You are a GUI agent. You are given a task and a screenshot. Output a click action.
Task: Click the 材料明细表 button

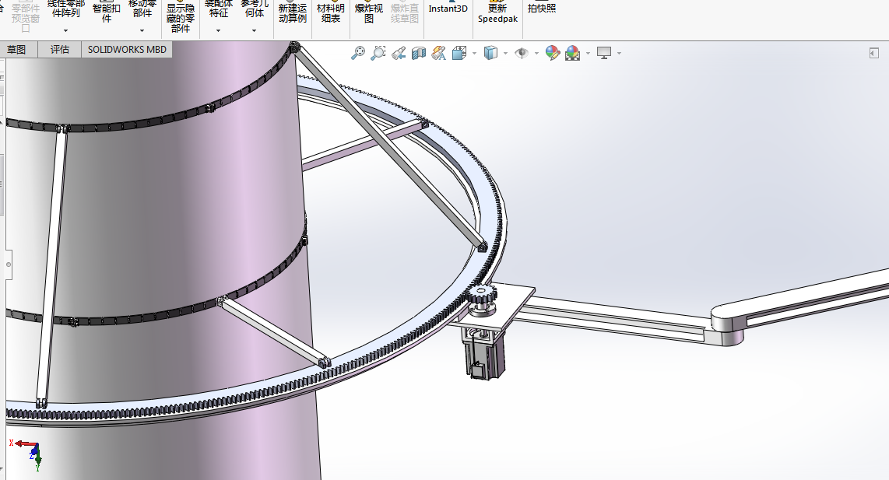click(330, 13)
